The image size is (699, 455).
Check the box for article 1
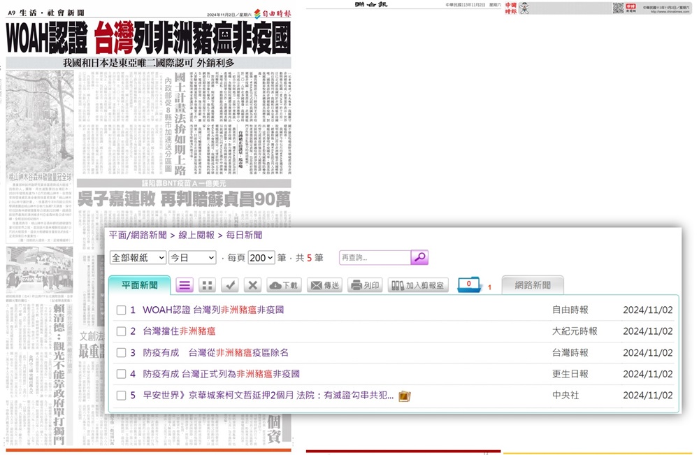coord(122,310)
